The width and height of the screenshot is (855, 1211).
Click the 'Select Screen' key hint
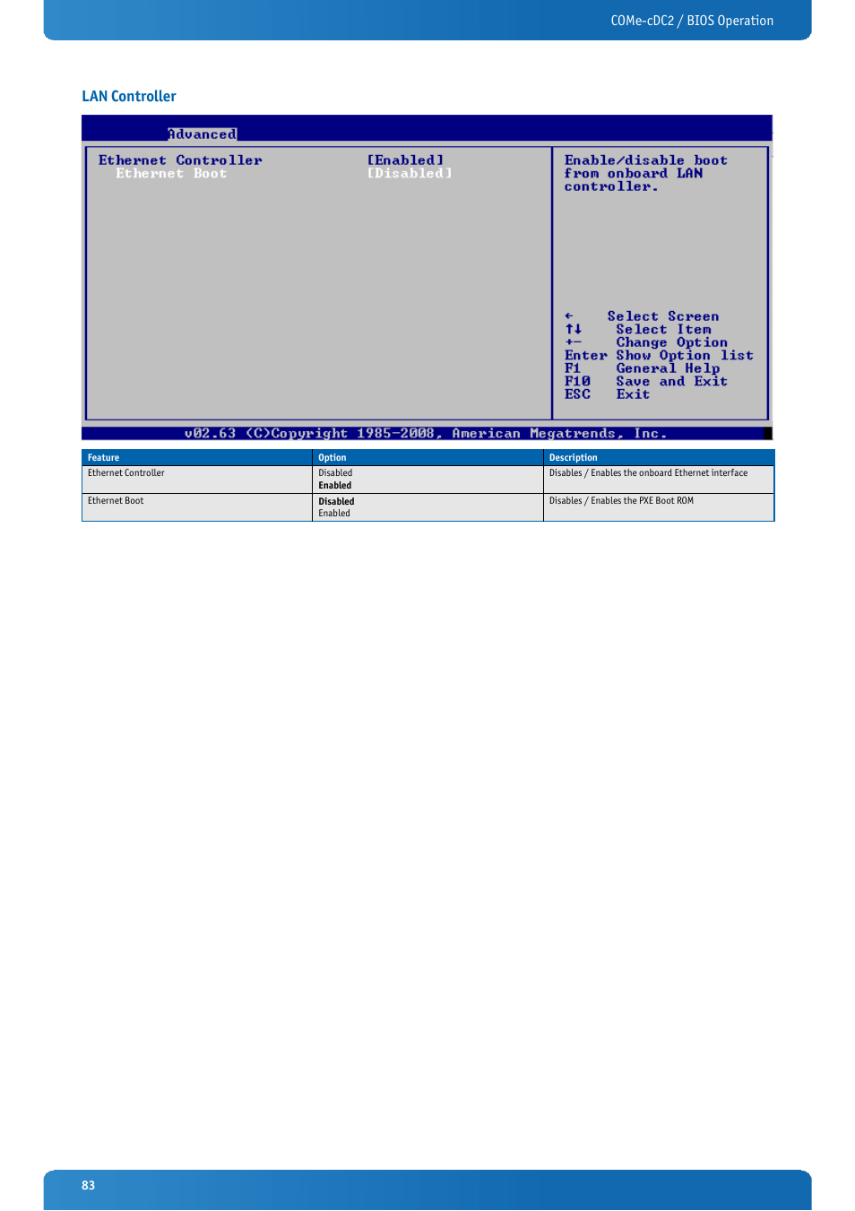662,316
